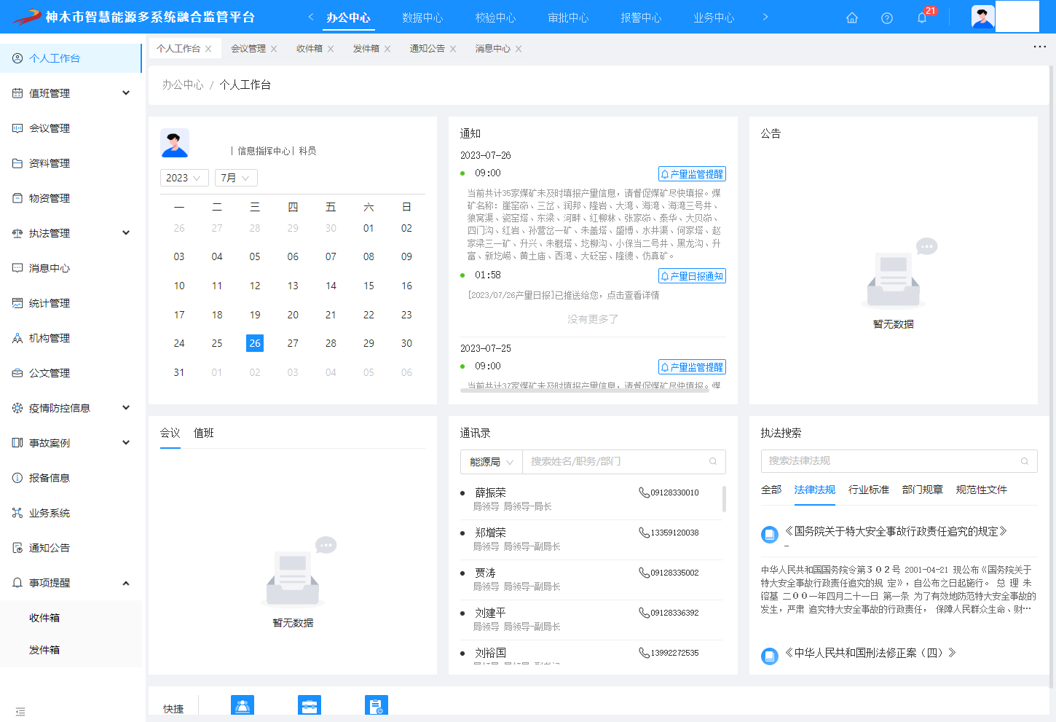Open 业务系统 in sidebar
The width and height of the screenshot is (1056, 722).
tap(71, 513)
